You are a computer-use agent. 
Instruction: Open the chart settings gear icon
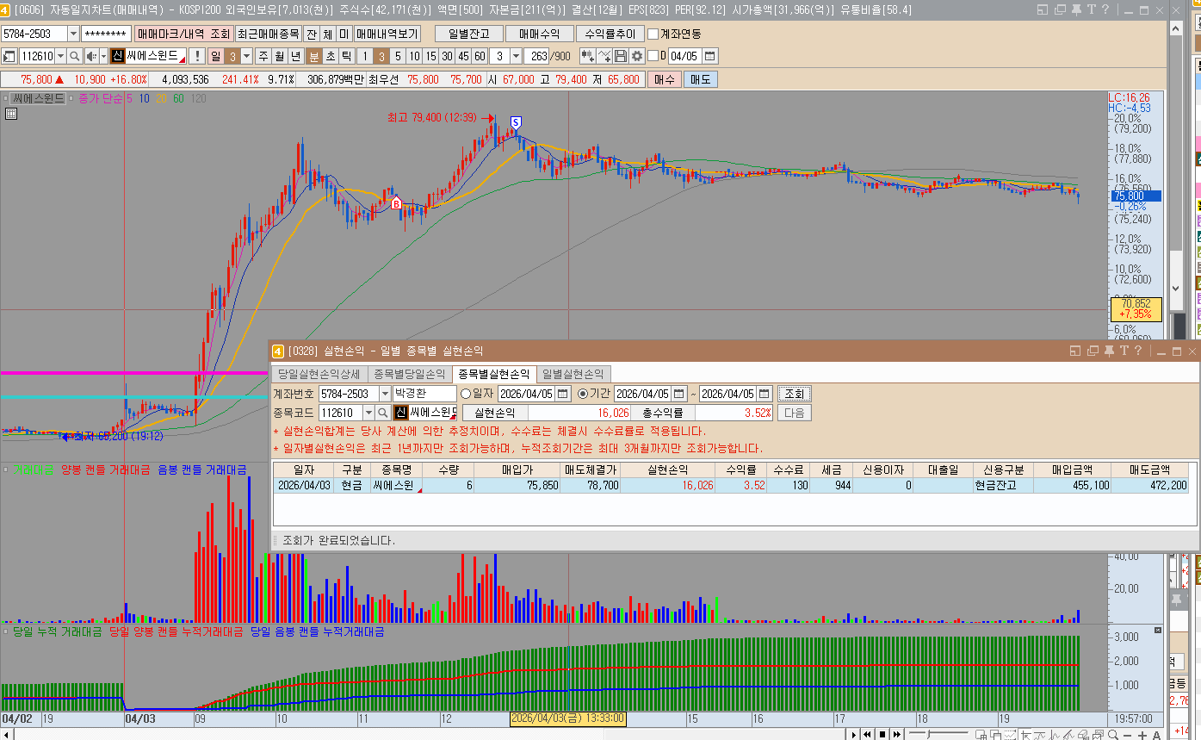tap(637, 56)
